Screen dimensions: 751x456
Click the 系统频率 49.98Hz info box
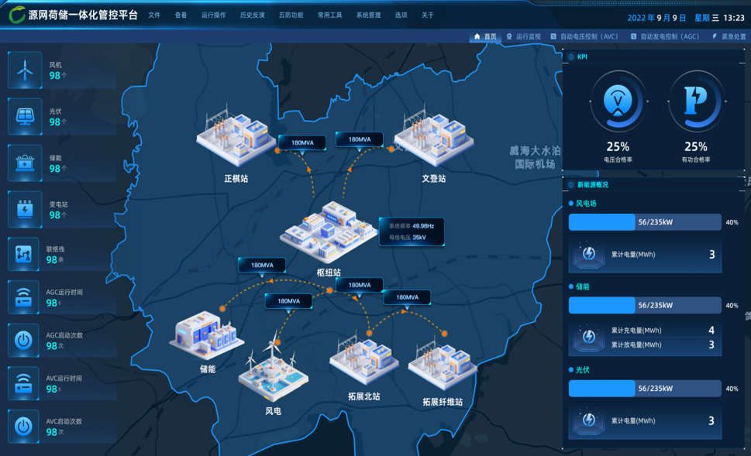point(412,231)
